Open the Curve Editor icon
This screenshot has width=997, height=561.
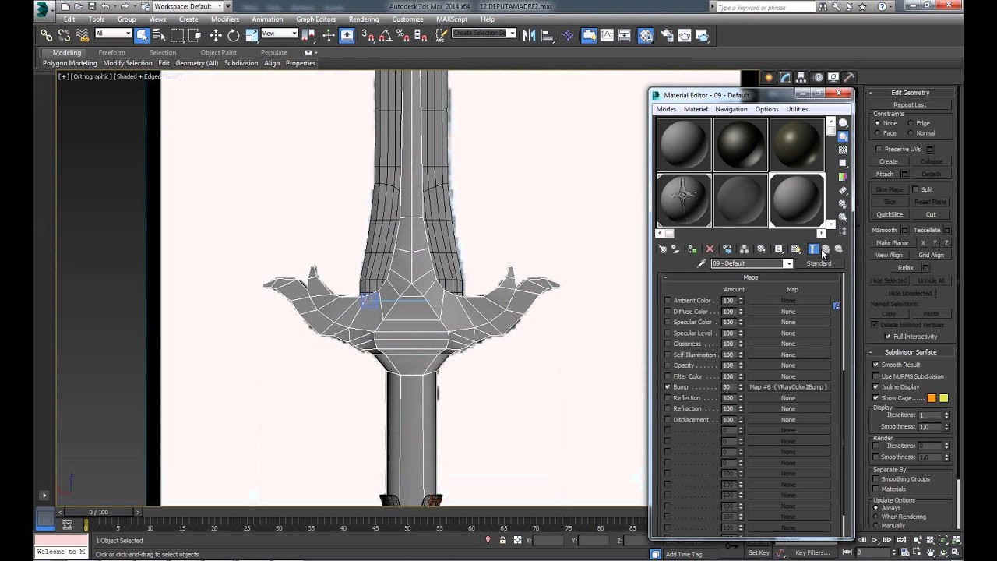point(607,35)
